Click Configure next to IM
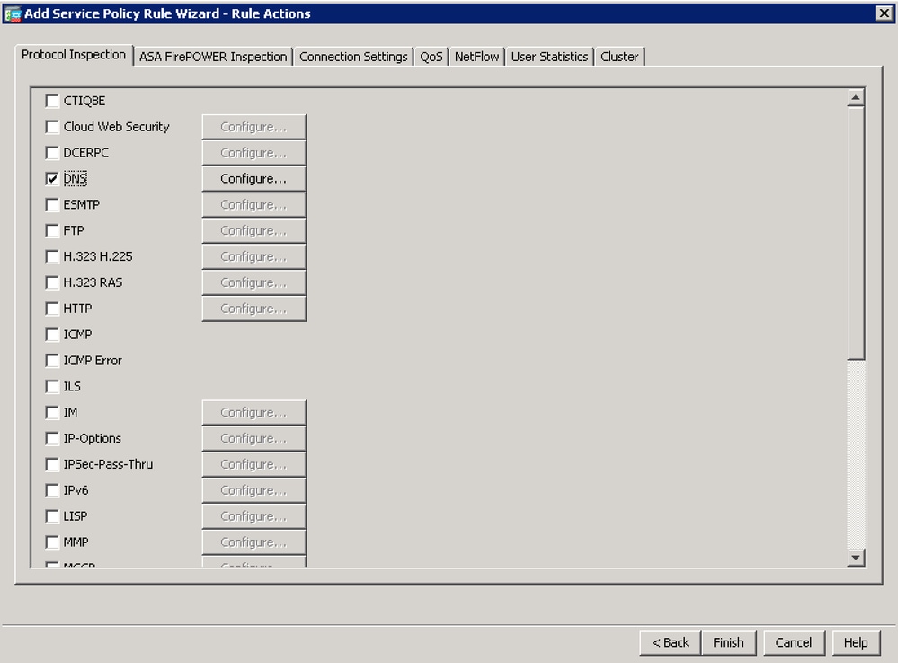 point(253,413)
